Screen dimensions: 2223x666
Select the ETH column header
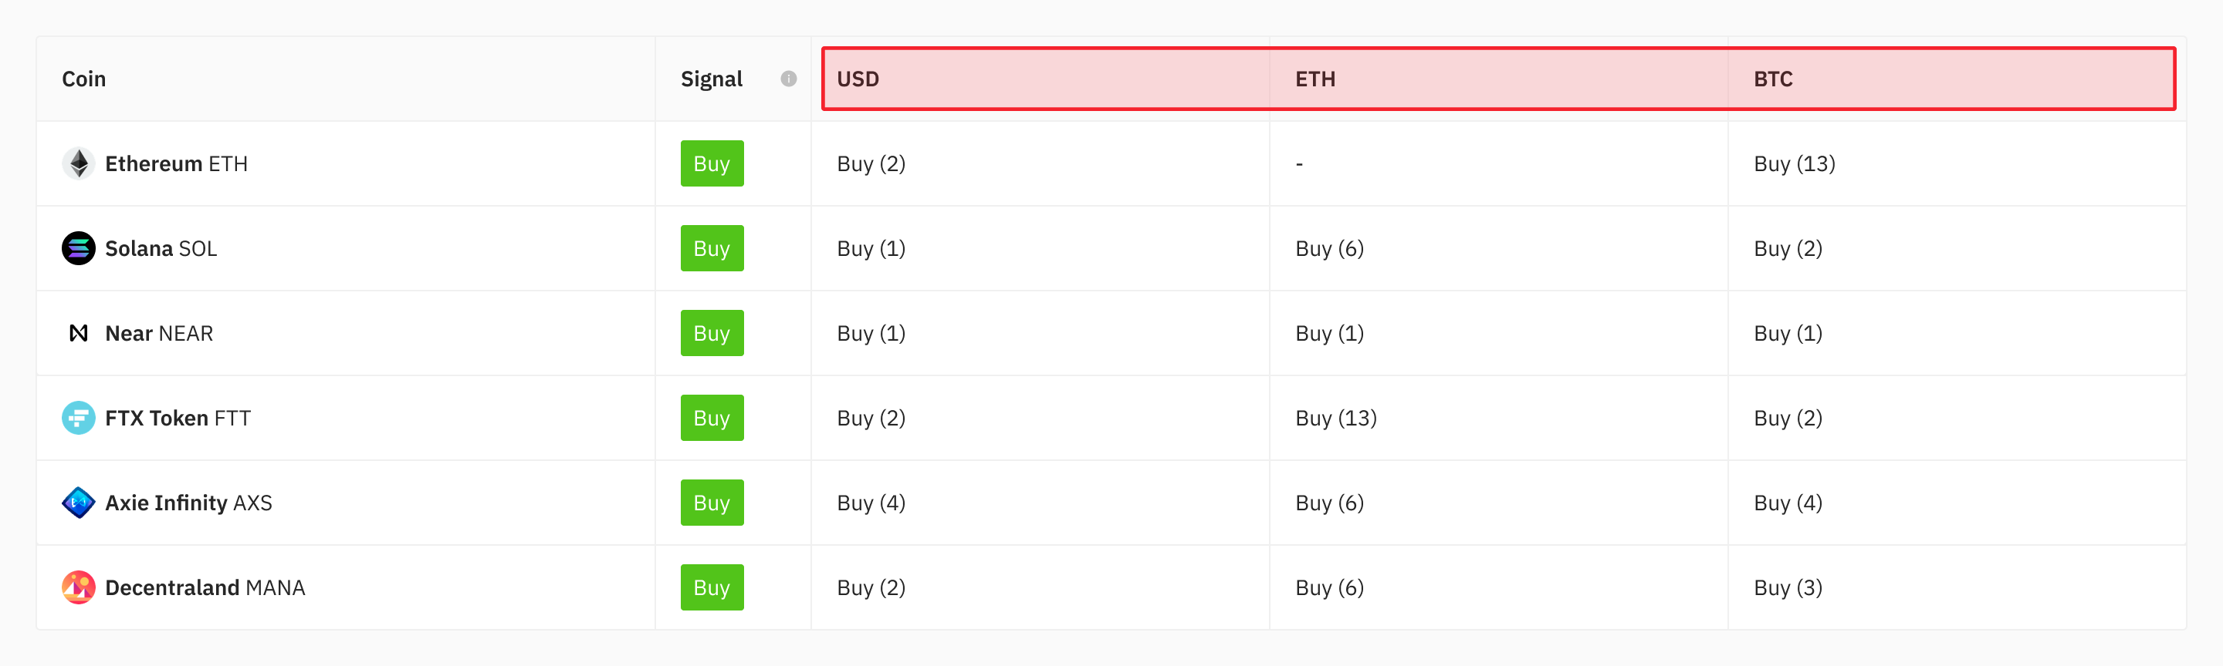point(1314,79)
